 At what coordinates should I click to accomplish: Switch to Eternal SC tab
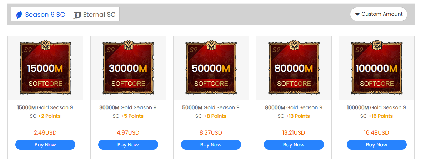pos(94,15)
